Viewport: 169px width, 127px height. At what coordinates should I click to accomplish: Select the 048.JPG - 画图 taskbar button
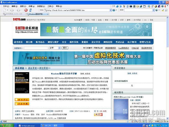click(x=52, y=126)
